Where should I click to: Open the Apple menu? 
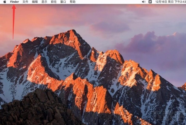pyautogui.click(x=5, y=2)
